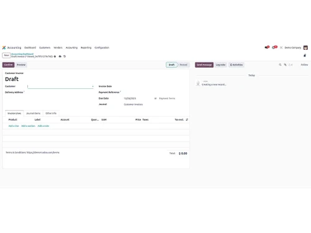Open the Customer field dropdown arrow
Image resolution: width=311 pixels, height=233 pixels.
coord(93,86)
